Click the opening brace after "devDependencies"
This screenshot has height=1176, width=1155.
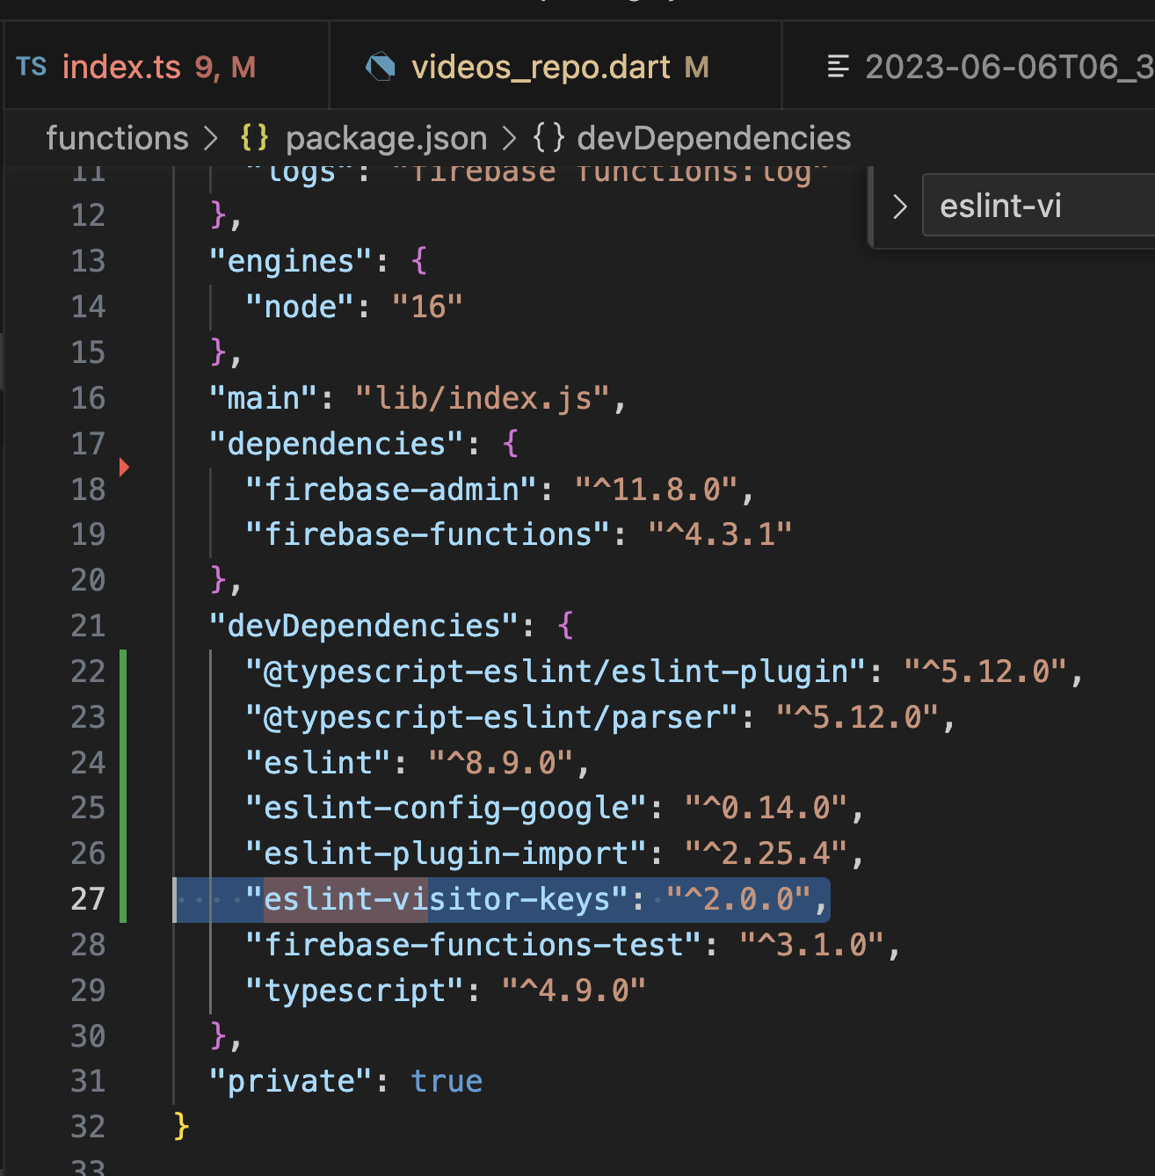tap(565, 626)
